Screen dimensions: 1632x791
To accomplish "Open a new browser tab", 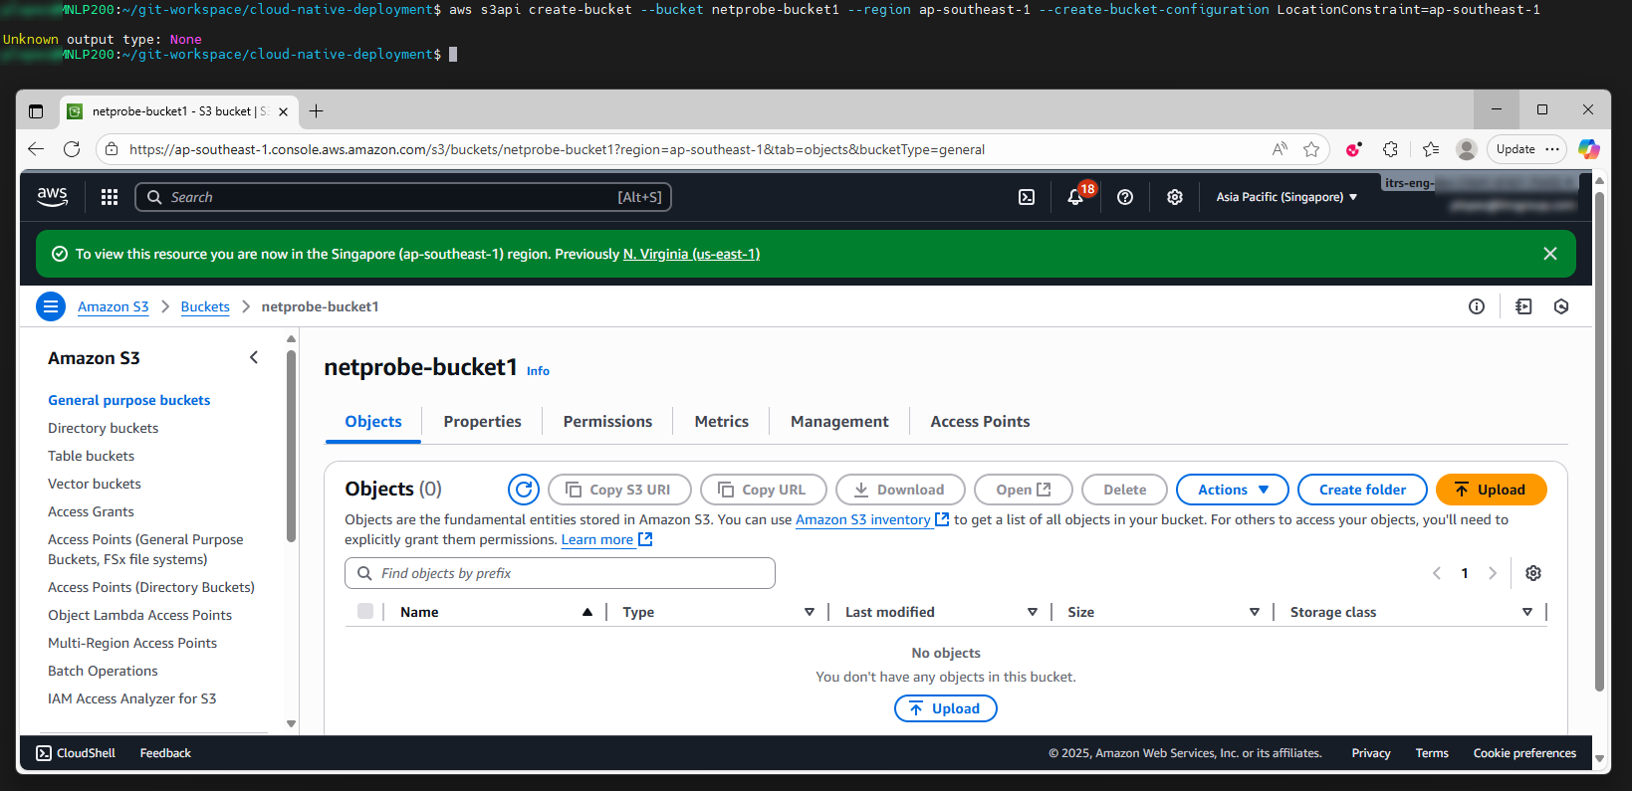I will [316, 111].
